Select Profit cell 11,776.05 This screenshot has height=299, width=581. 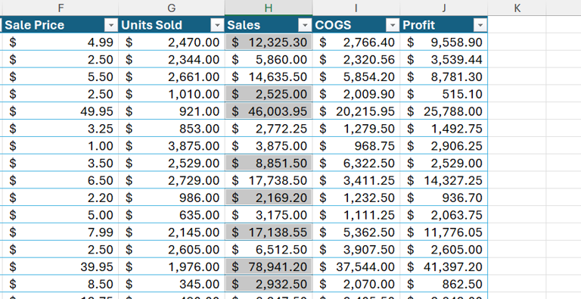443,232
